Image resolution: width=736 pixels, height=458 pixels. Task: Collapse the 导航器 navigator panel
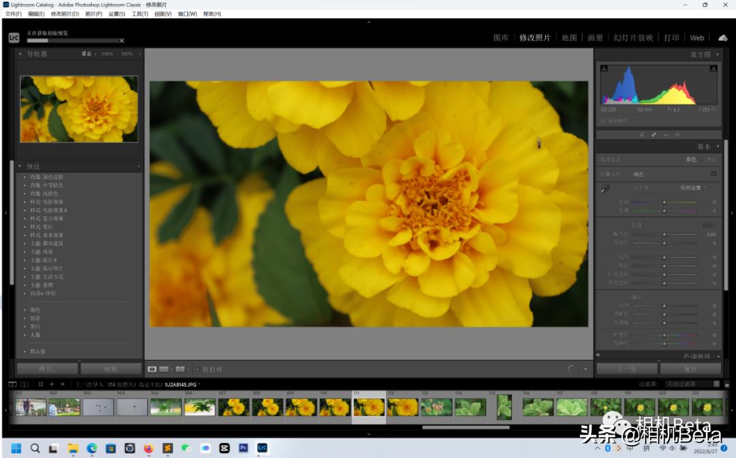point(20,54)
